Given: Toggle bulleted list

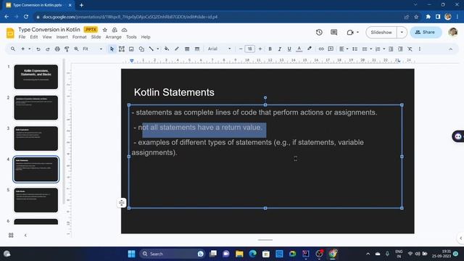Looking at the screenshot, I should [x=365, y=49].
